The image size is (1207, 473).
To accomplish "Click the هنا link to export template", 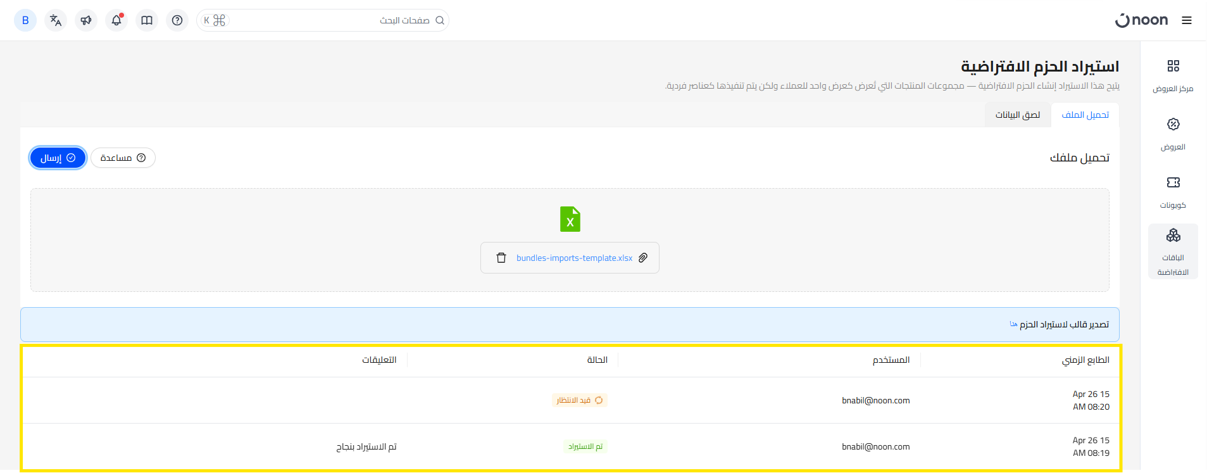I will [x=1013, y=325].
